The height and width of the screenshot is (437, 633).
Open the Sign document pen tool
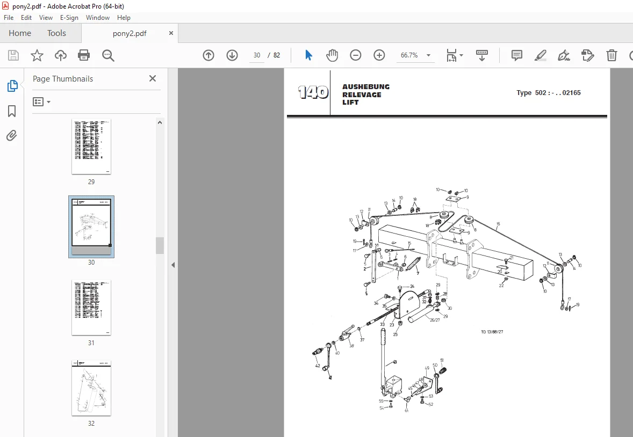[x=564, y=55]
